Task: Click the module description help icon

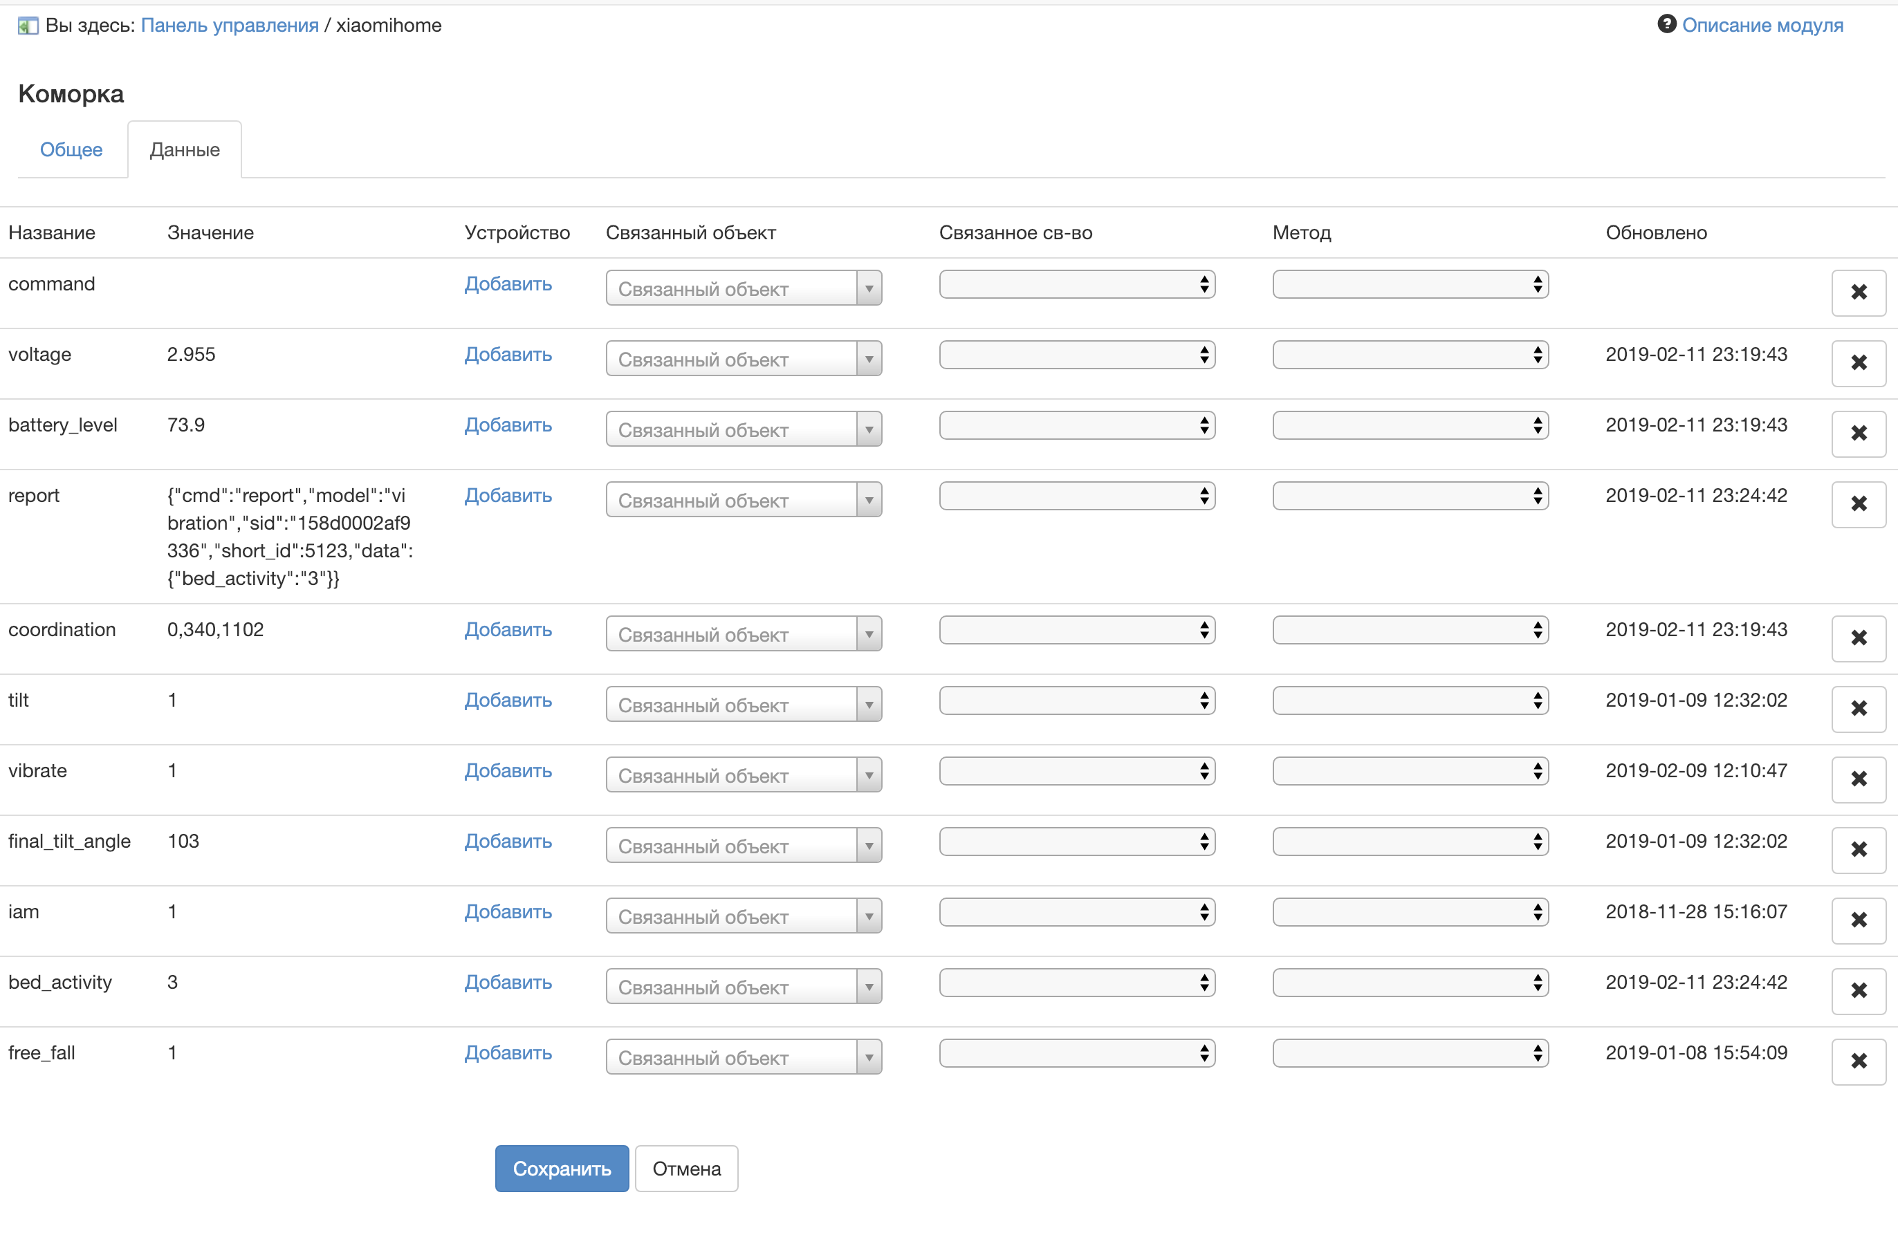Action: click(1666, 24)
